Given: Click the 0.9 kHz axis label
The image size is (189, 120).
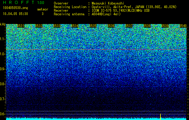Looking at the screenshot, I should pos(2,69).
